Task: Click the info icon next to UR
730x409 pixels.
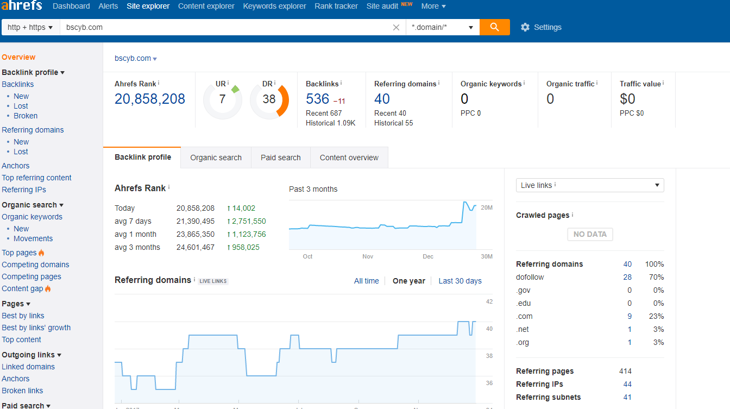Action: [228, 83]
